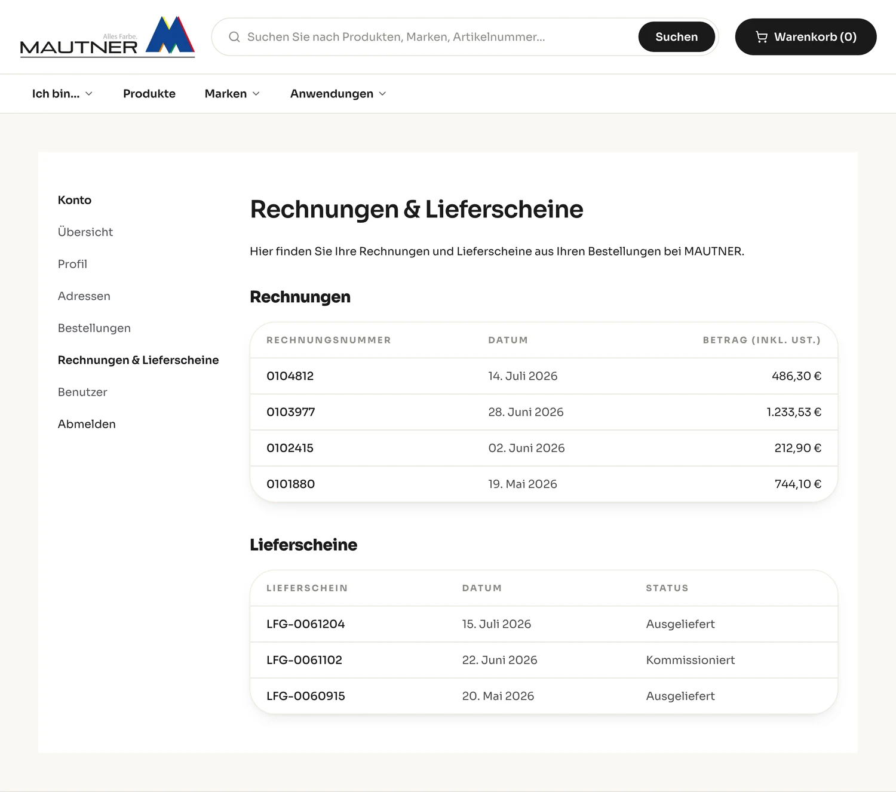Click the Lieferscheine section heading
This screenshot has width=896, height=792.
(303, 545)
